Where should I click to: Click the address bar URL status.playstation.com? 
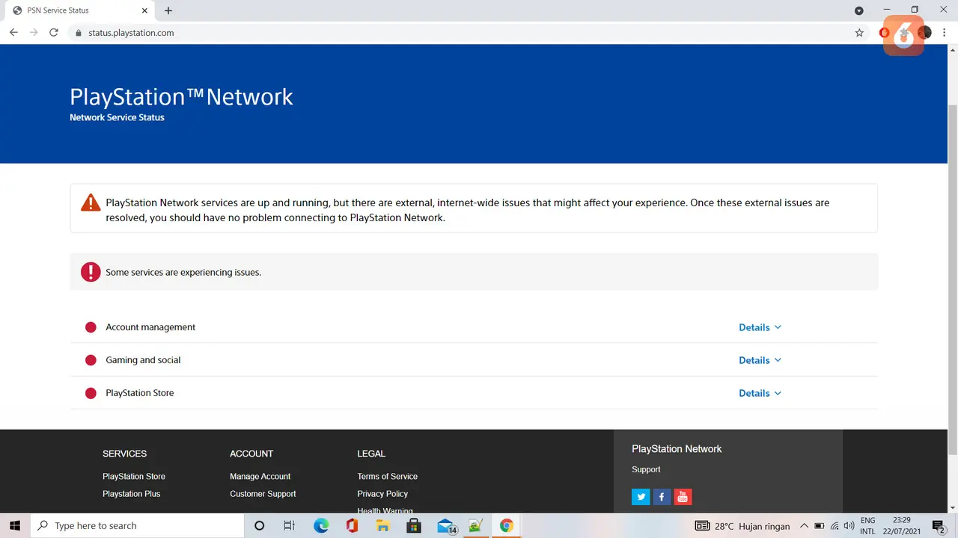[131, 33]
